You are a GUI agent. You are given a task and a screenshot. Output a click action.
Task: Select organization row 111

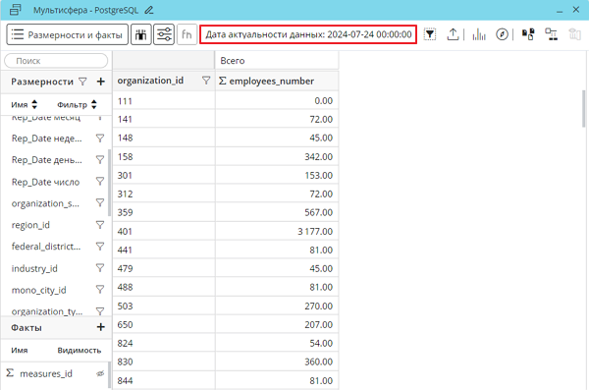[x=164, y=101]
